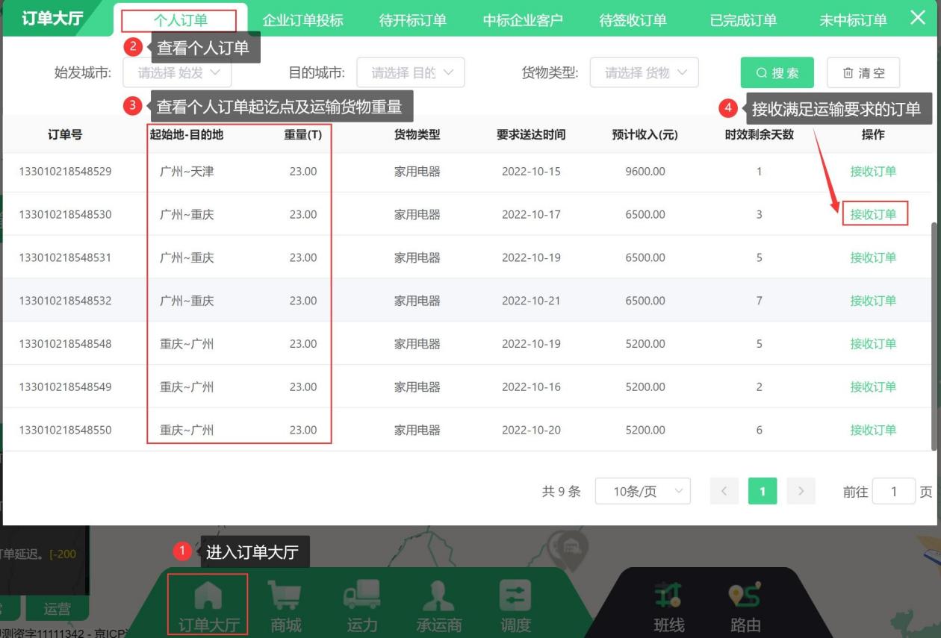The height and width of the screenshot is (638, 941).
Task: Accept the 广州~天津 order via 接收订单
Action: point(873,172)
